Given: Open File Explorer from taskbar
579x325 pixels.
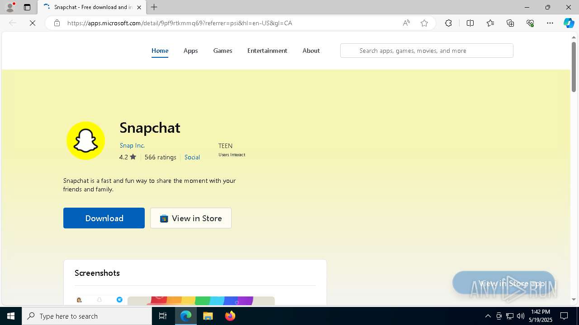Looking at the screenshot, I should point(208,316).
